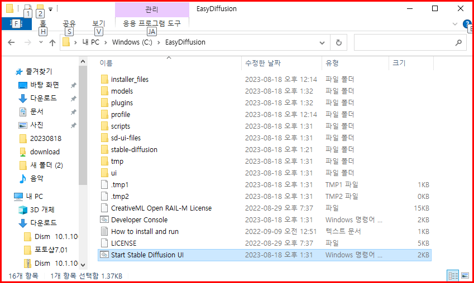Click the .tmp1 file icon
474x283 pixels.
coord(104,184)
